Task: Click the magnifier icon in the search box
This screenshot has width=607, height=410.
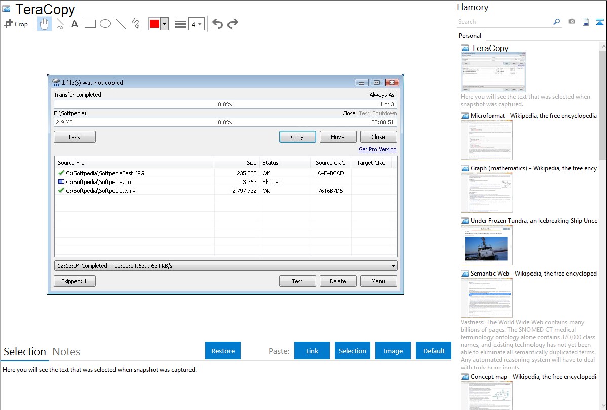Action: [x=556, y=22]
